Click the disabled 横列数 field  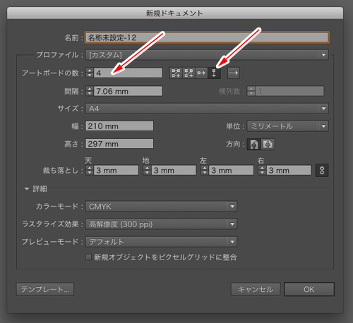tap(289, 91)
